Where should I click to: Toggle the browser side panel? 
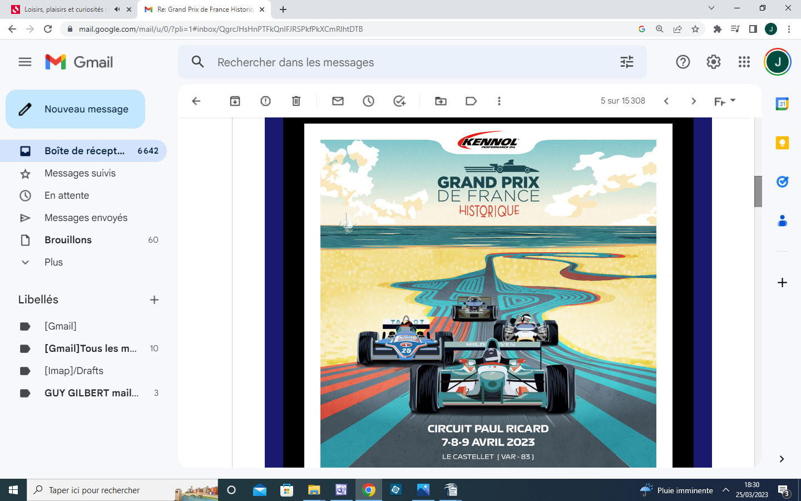(753, 29)
